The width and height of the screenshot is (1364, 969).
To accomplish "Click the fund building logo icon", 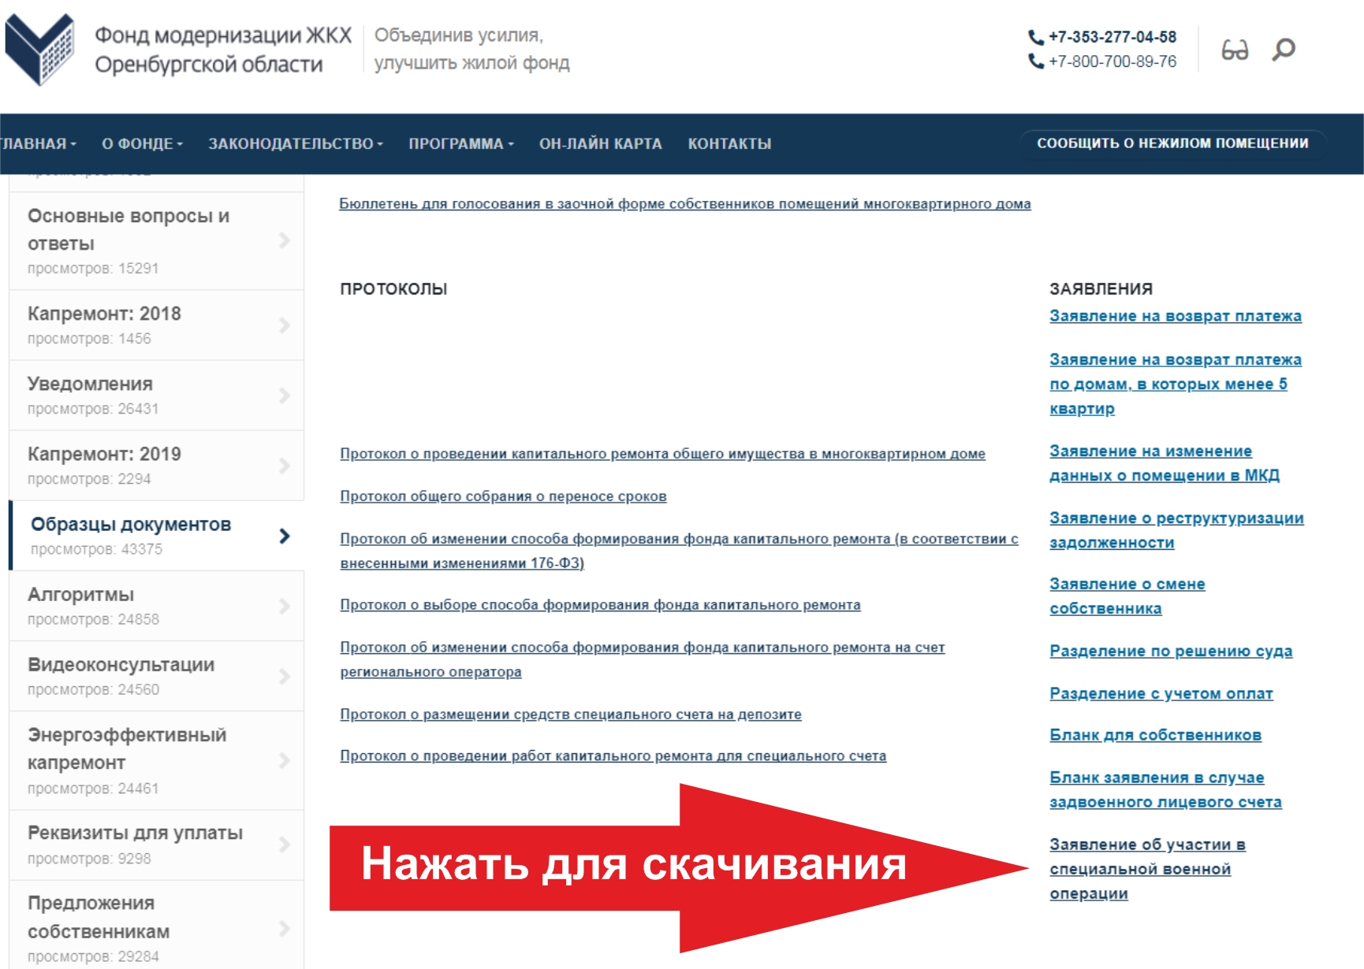I will (x=39, y=49).
